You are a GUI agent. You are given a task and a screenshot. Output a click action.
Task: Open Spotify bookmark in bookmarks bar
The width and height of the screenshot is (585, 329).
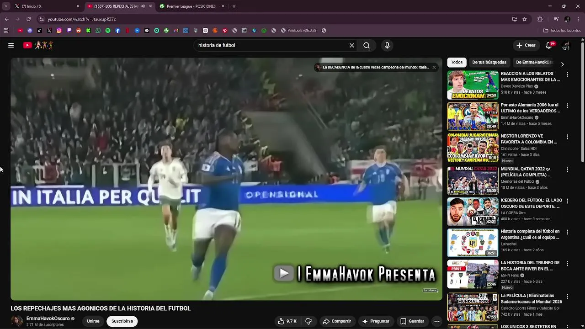click(x=108, y=31)
